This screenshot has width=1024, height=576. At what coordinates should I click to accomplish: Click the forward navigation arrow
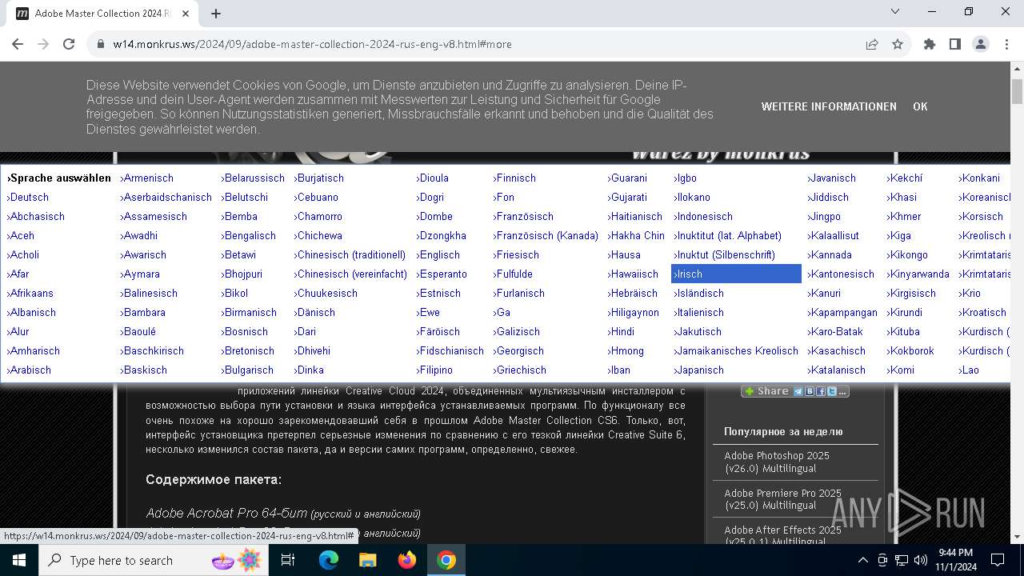click(43, 44)
